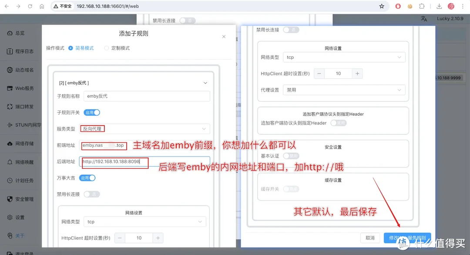Open the browser profile avatar

451,6
